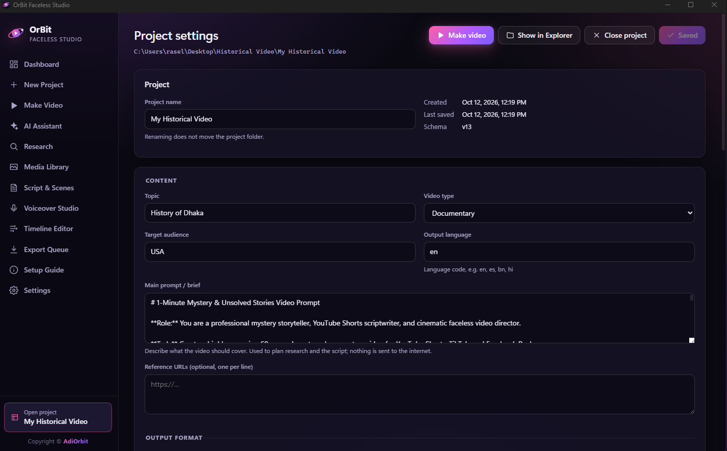Click the Schema value v13
Image resolution: width=727 pixels, height=451 pixels.
pyautogui.click(x=467, y=127)
